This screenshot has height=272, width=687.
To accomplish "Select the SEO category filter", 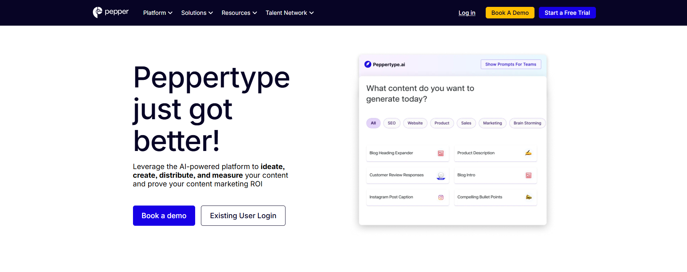I will coord(392,123).
